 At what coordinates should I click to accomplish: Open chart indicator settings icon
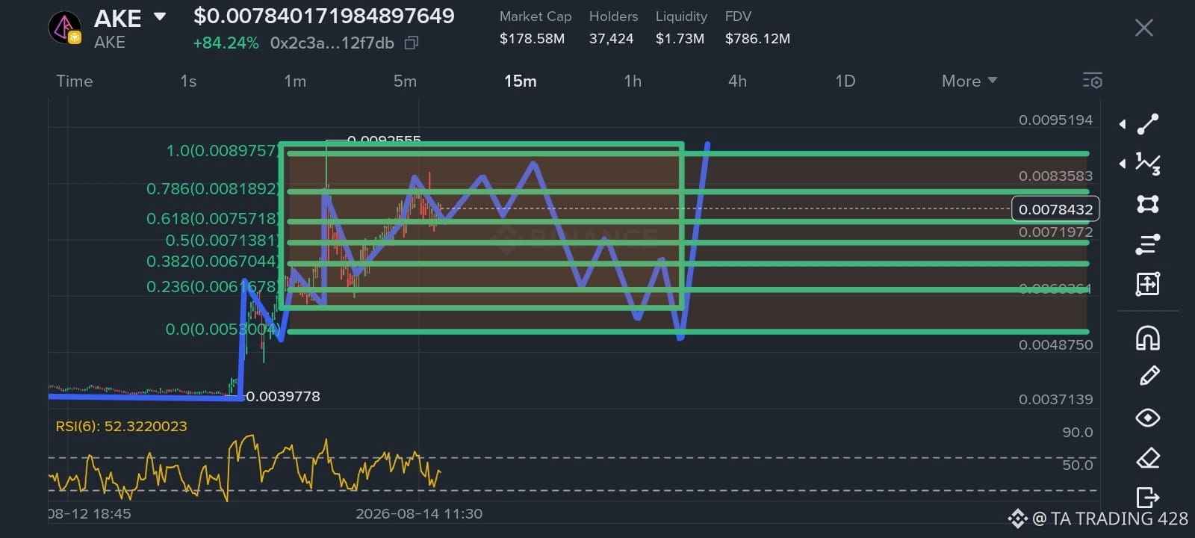click(1092, 81)
